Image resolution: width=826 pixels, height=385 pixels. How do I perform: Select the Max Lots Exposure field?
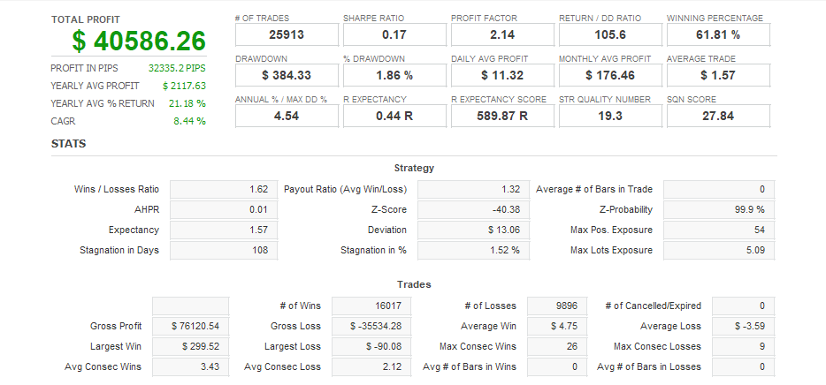718,251
